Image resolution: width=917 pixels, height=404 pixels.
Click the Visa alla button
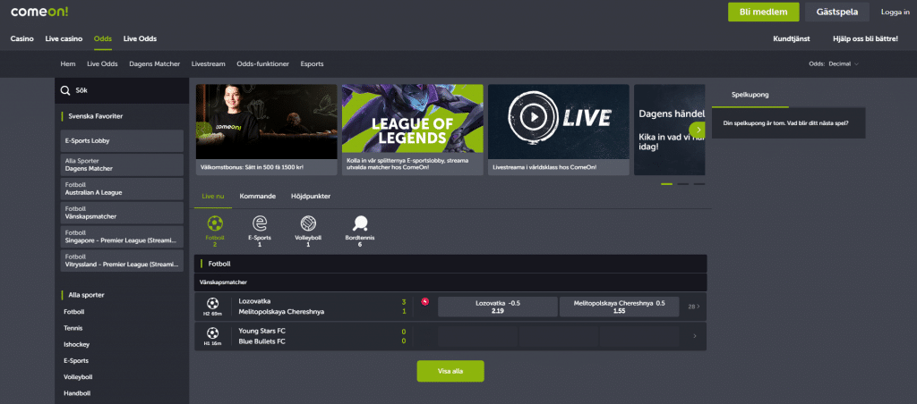click(450, 371)
